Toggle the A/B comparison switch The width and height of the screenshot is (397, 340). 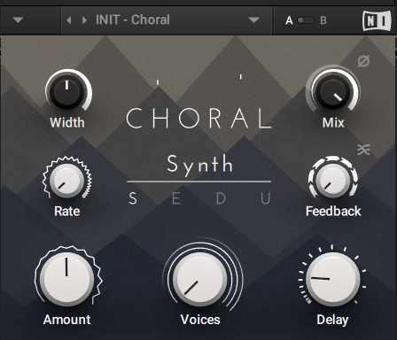[306, 20]
